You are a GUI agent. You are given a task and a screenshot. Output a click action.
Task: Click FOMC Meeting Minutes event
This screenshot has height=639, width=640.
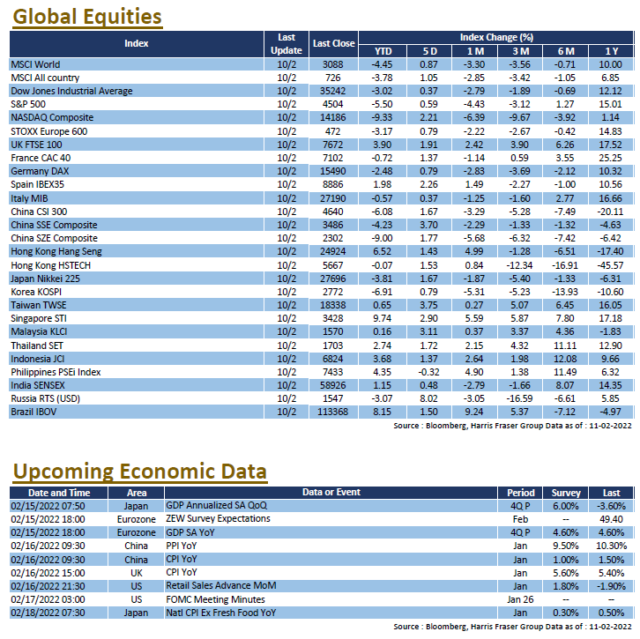click(215, 599)
